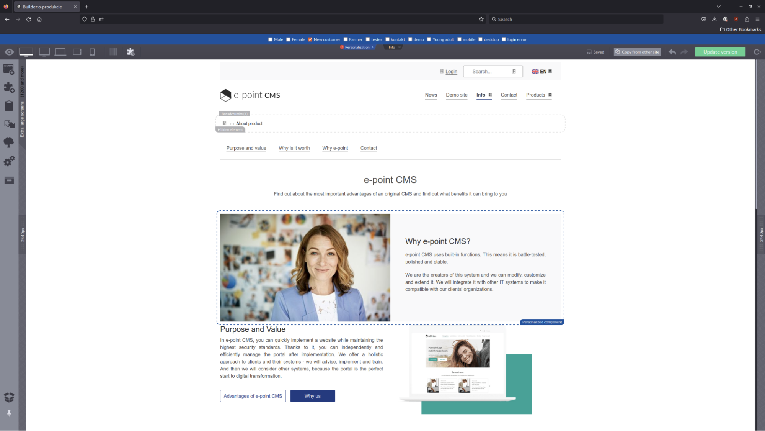This screenshot has width=765, height=431.
Task: Select the Why e-point tab
Action: [335, 148]
